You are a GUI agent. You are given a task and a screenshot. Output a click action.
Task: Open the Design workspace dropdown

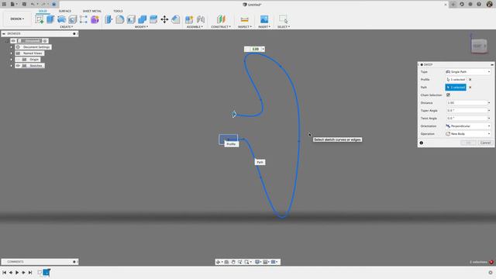point(17,19)
